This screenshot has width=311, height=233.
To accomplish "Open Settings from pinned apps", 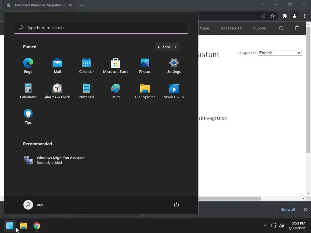I will tap(174, 66).
